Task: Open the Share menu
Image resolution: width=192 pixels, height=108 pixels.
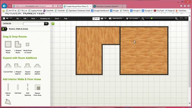Action: point(58,19)
